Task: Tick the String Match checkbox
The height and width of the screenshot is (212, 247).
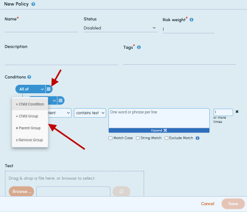Action: pos(138,138)
